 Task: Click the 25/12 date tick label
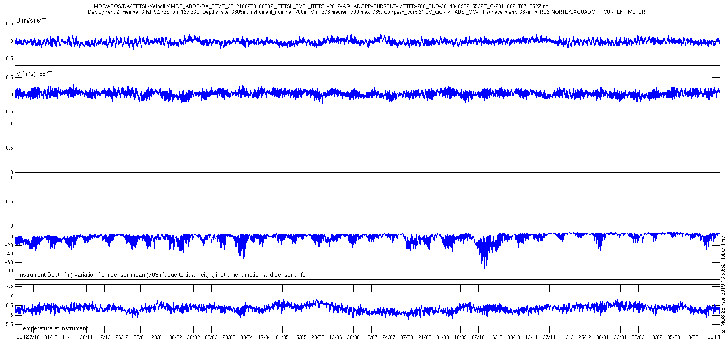pyautogui.click(x=584, y=337)
